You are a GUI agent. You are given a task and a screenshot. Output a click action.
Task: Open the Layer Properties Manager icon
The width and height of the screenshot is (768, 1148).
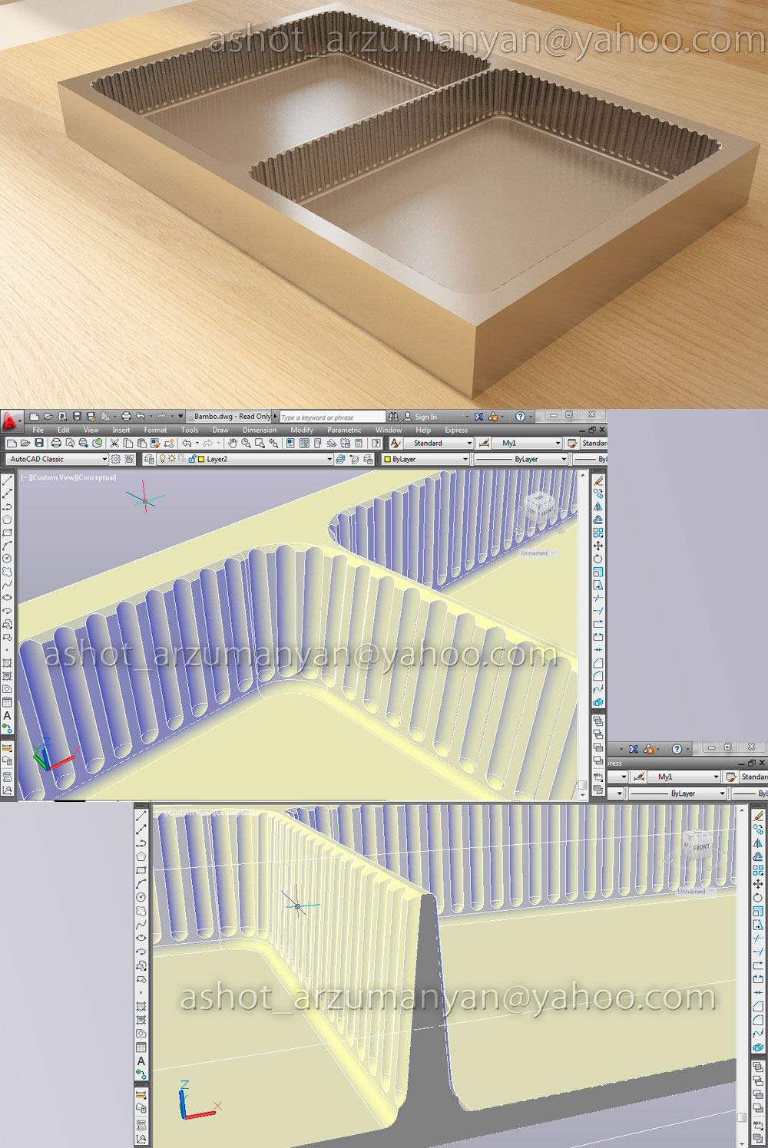click(x=150, y=459)
